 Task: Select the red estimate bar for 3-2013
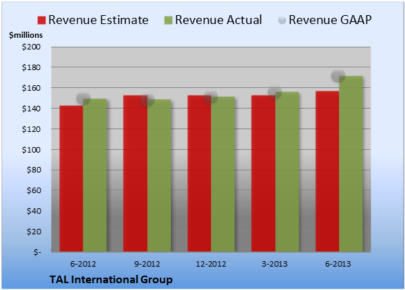263,173
